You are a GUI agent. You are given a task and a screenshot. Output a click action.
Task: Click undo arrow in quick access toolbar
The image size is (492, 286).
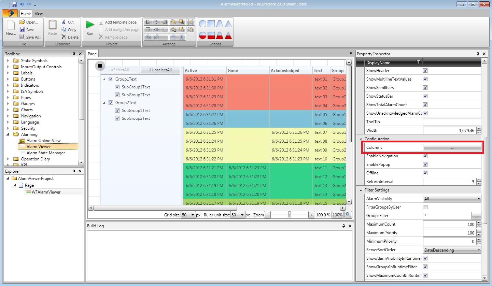click(x=22, y=4)
